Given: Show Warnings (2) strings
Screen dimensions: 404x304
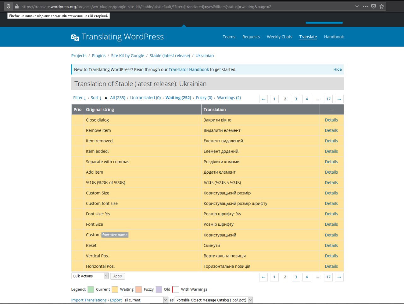Looking at the screenshot, I should coord(229,98).
